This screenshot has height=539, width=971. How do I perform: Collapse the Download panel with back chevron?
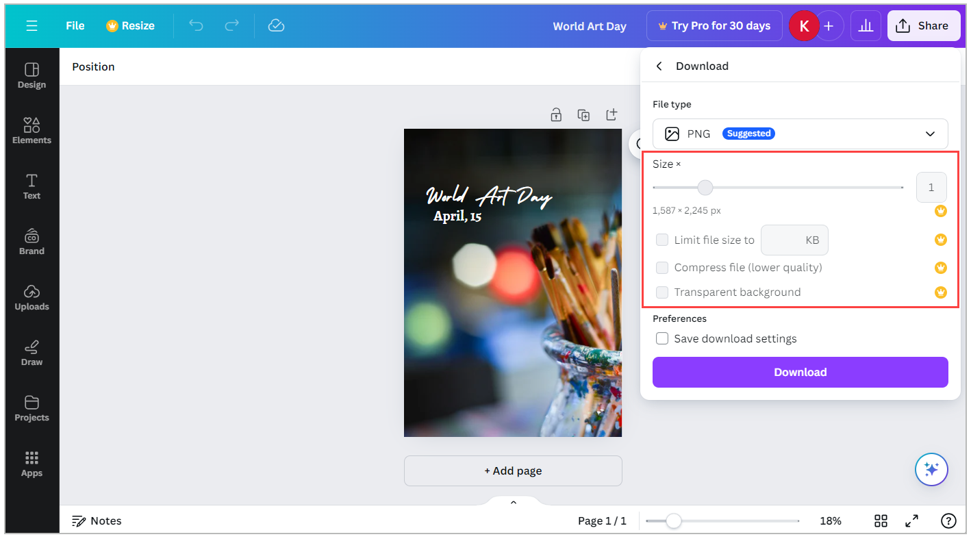tap(658, 65)
